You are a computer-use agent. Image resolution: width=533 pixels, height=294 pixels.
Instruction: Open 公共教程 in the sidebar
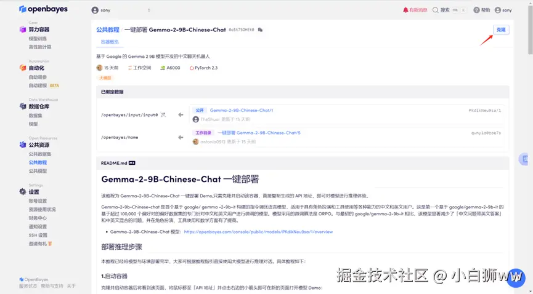[38, 162]
